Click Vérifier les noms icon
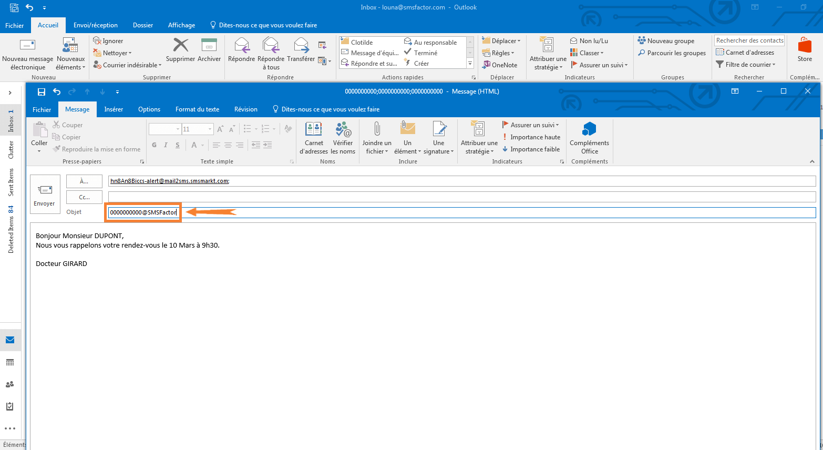The height and width of the screenshot is (450, 823). click(343, 139)
